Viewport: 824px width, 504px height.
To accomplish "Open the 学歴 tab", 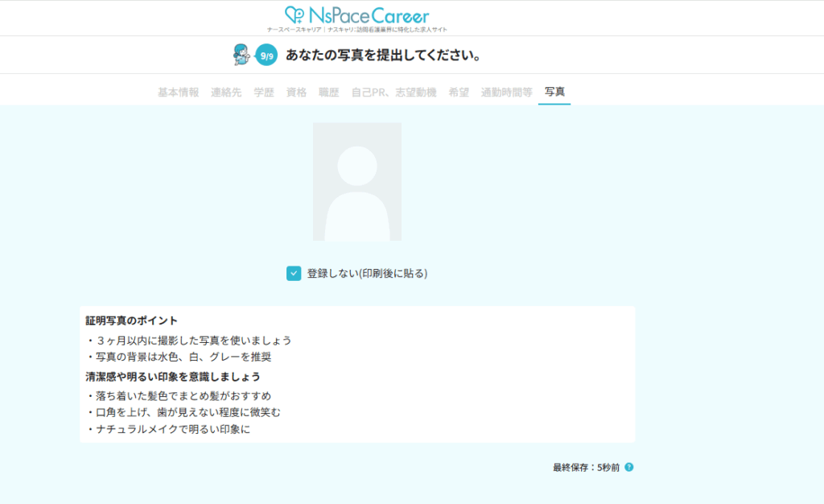I will pyautogui.click(x=264, y=93).
